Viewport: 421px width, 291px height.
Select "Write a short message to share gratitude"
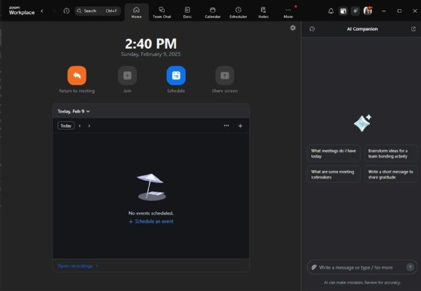[x=391, y=175]
